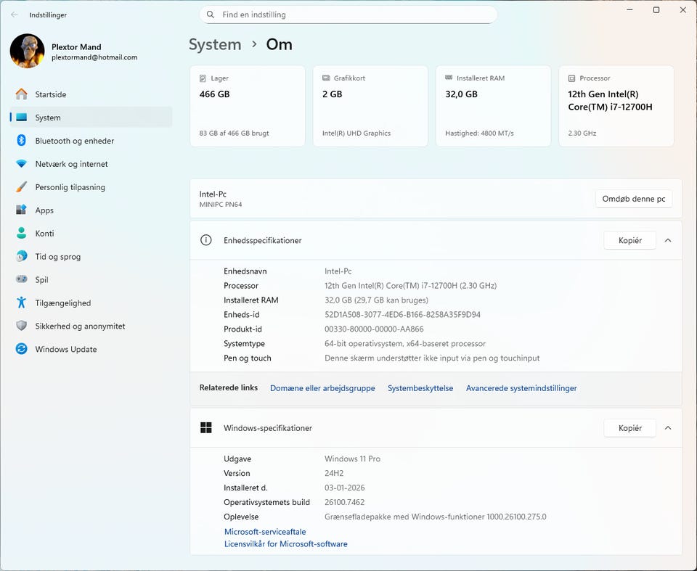This screenshot has width=697, height=571.
Task: Select the Tid og sprog entry
Action: (x=91, y=256)
